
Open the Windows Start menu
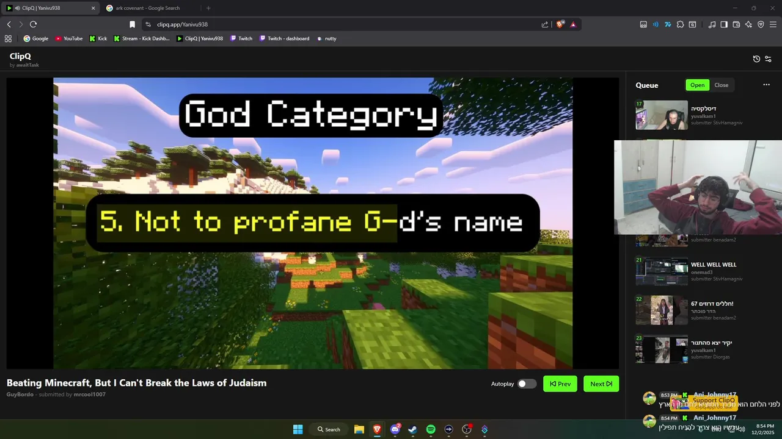tap(298, 429)
